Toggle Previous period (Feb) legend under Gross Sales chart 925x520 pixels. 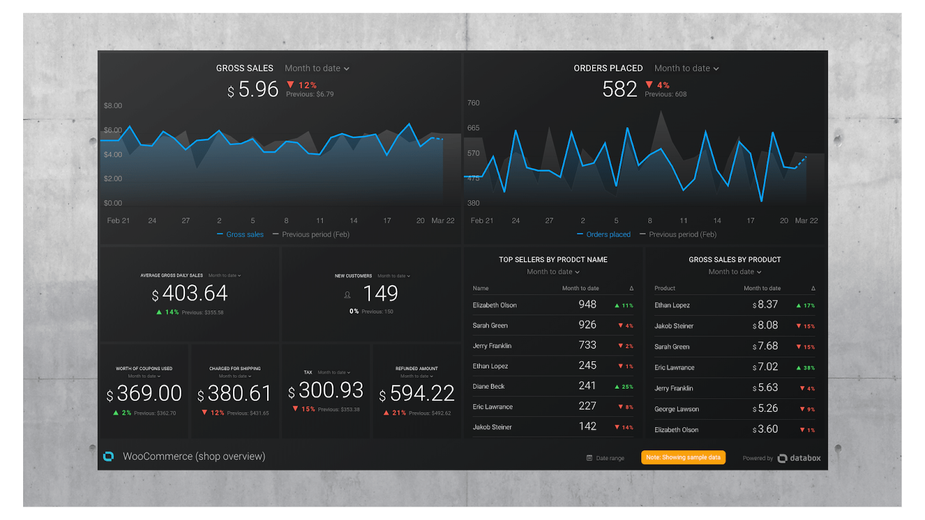coord(311,235)
